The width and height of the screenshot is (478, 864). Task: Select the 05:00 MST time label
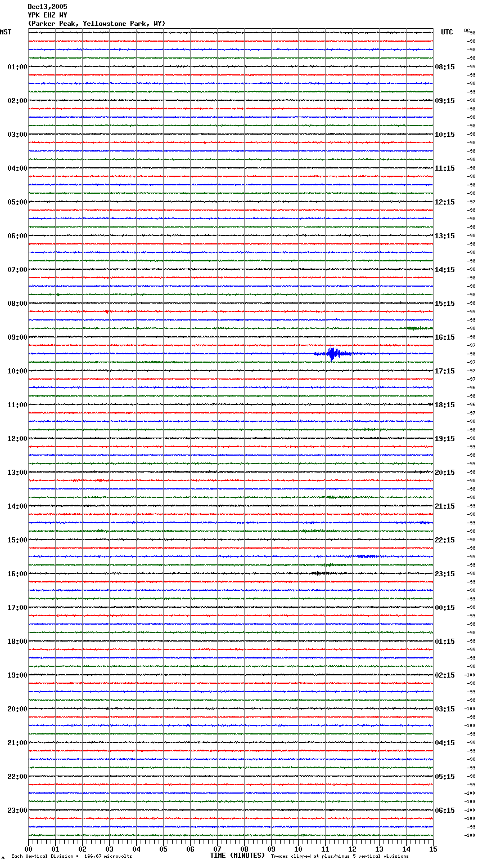pos(17,202)
